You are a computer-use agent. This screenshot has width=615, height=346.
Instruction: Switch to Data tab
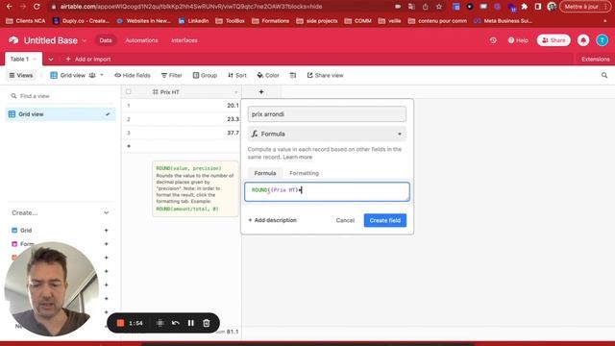coord(106,40)
